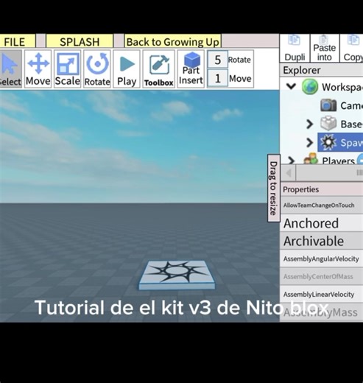
Task: Select the Camera item in Explorer
Action: point(341,105)
